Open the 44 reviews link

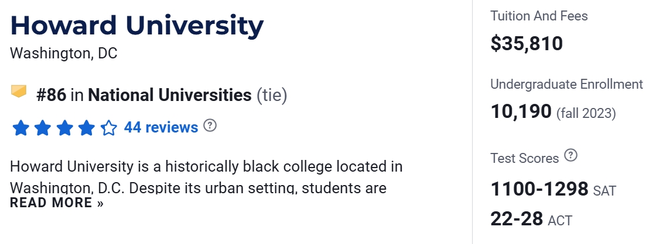point(161,127)
